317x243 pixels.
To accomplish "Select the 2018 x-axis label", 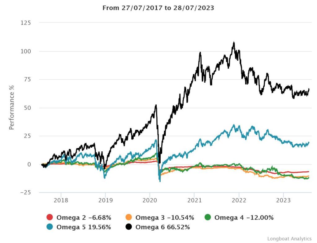I will pyautogui.click(x=61, y=201).
